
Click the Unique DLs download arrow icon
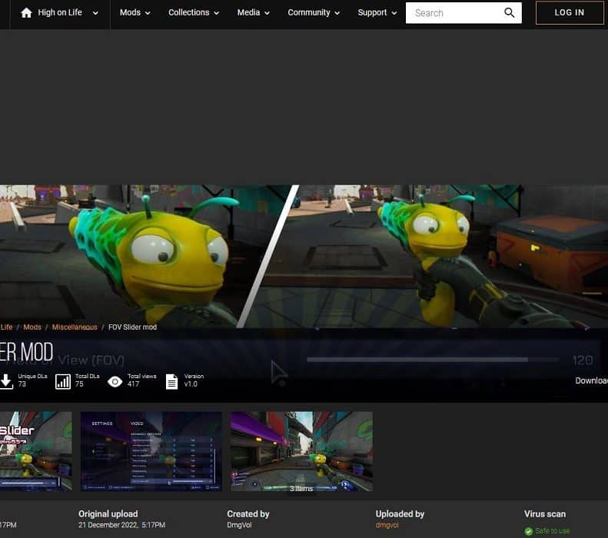pyautogui.click(x=6, y=381)
